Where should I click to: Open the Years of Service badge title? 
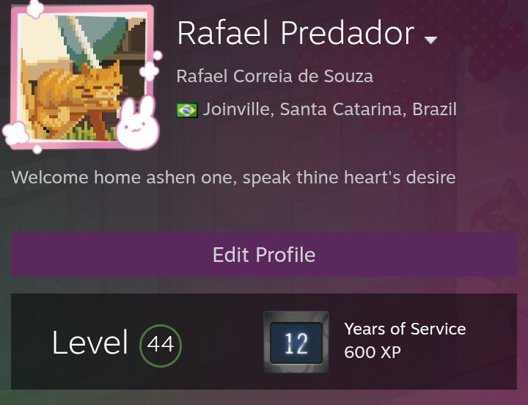click(405, 329)
